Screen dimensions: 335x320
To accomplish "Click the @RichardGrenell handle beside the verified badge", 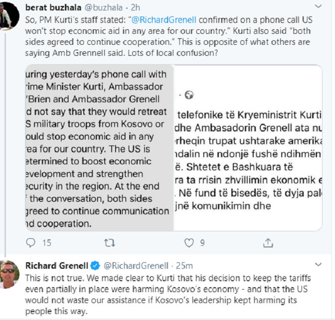I will 135,265.
